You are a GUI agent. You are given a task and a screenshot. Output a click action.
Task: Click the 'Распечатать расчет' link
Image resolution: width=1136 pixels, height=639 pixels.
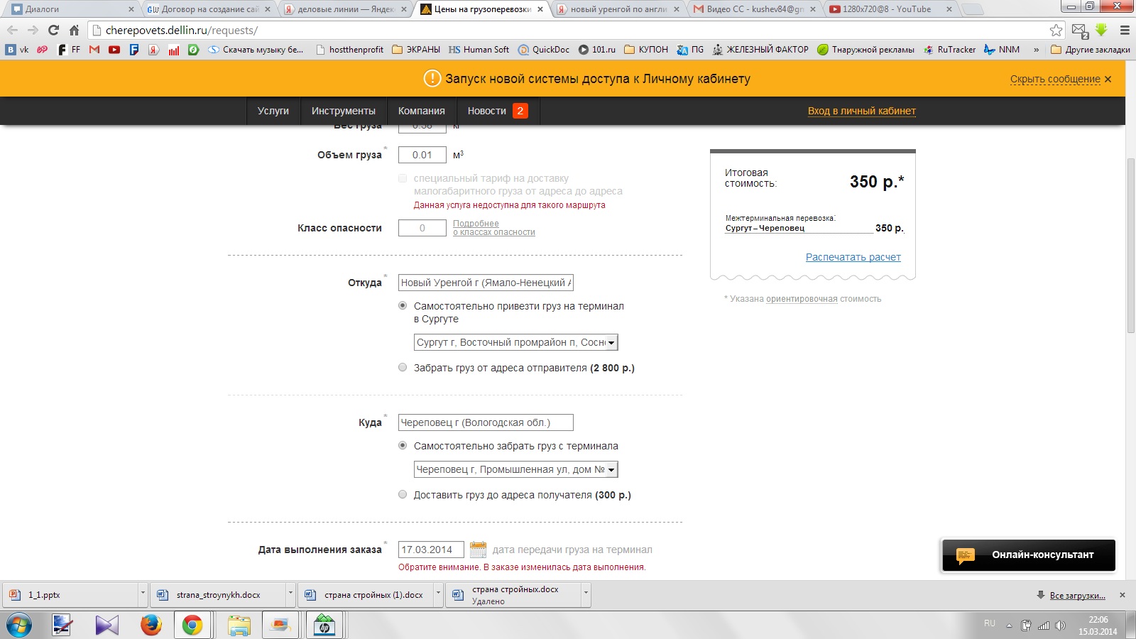pos(853,257)
